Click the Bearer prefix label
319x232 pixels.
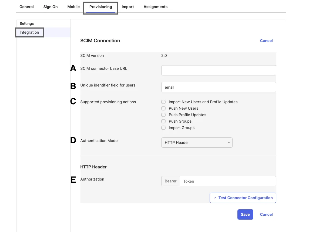[170, 181]
